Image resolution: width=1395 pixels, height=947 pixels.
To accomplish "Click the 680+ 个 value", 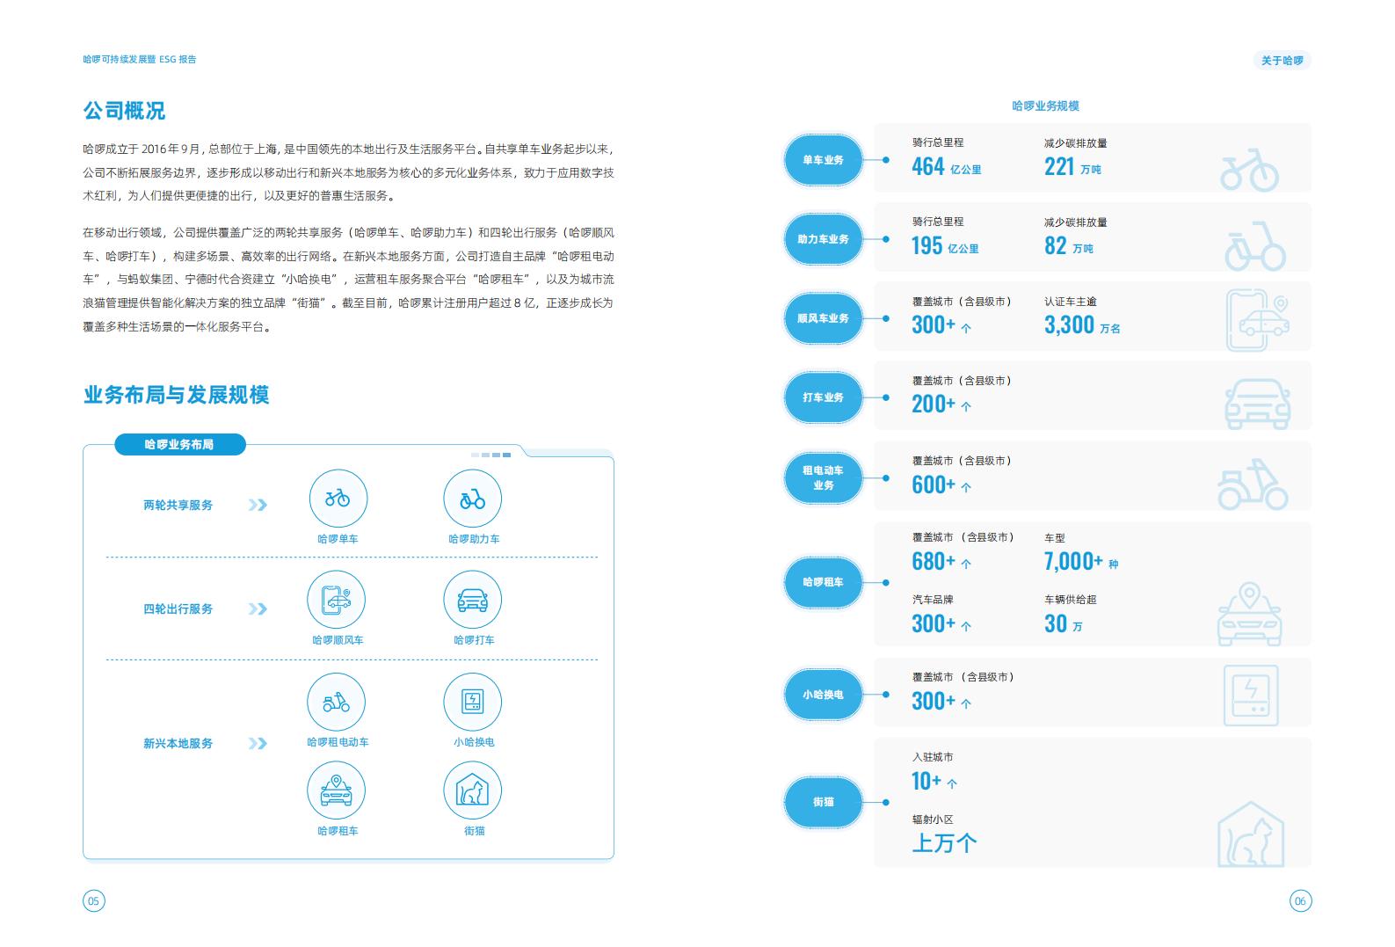I will click(941, 562).
